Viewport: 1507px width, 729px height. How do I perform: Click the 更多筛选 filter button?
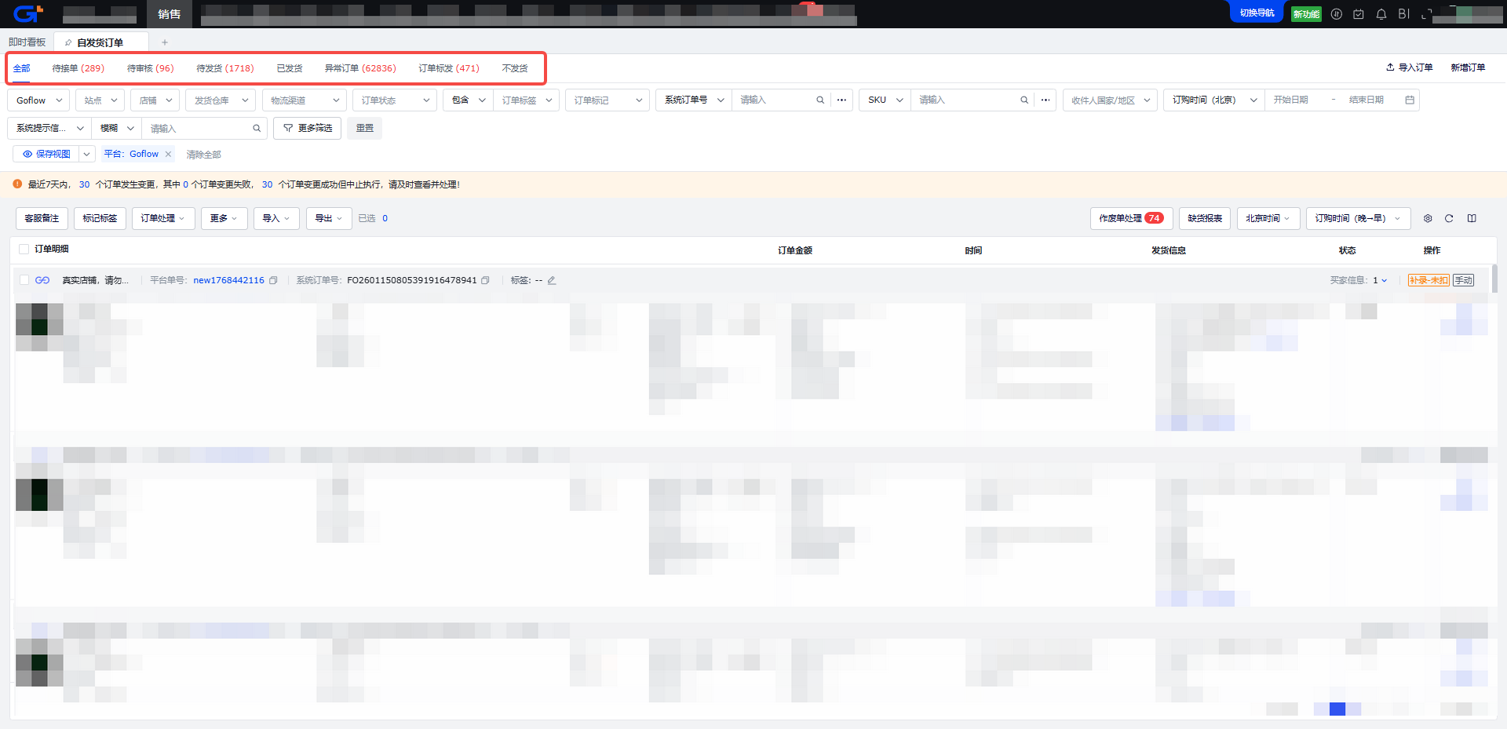click(x=307, y=129)
